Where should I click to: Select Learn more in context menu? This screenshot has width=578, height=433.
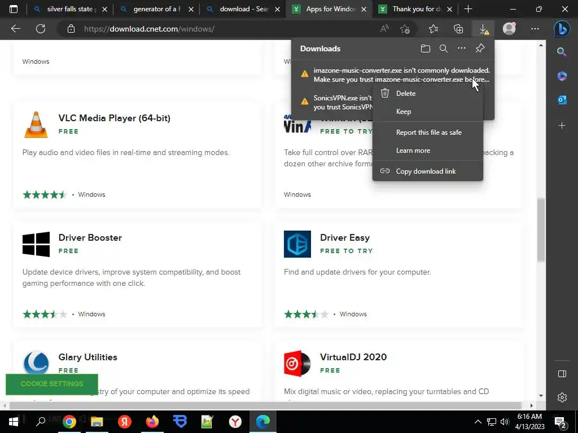pyautogui.click(x=428, y=151)
